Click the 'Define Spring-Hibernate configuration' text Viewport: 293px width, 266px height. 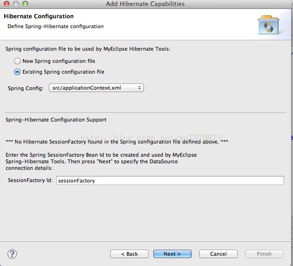55,26
